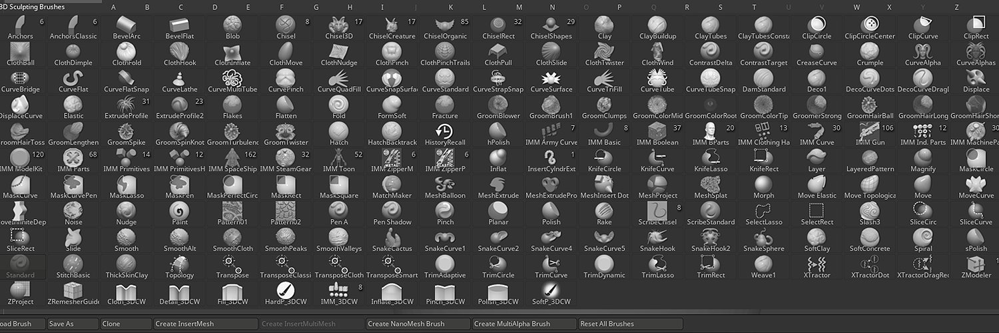Screen dimensions: 999x333
Task: Select the Crumple brush
Action: point(870,55)
